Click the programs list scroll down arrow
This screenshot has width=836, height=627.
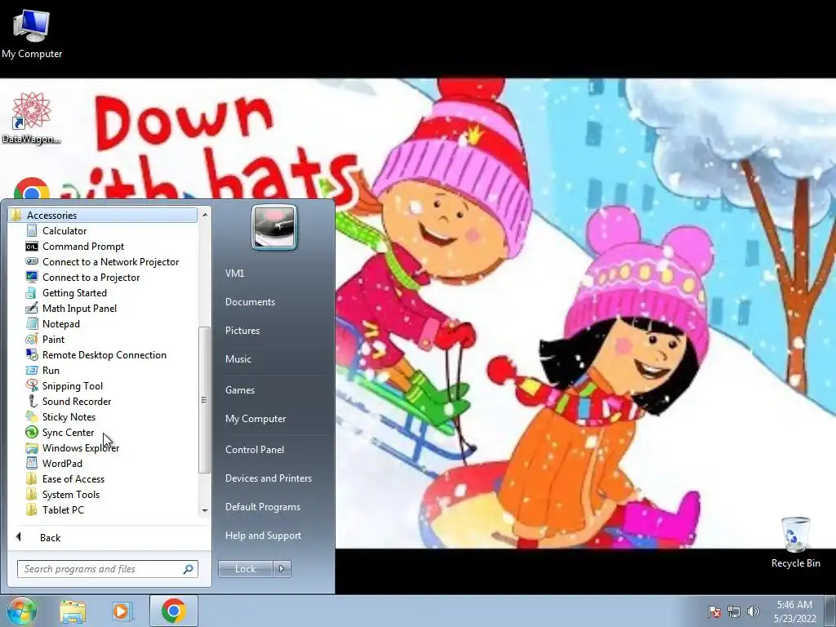[205, 511]
